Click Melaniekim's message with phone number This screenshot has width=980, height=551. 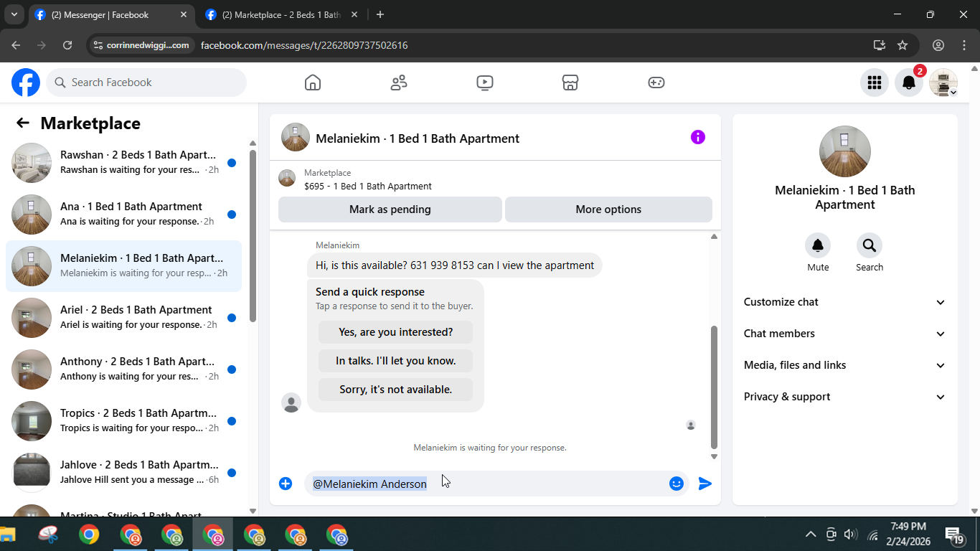click(455, 265)
